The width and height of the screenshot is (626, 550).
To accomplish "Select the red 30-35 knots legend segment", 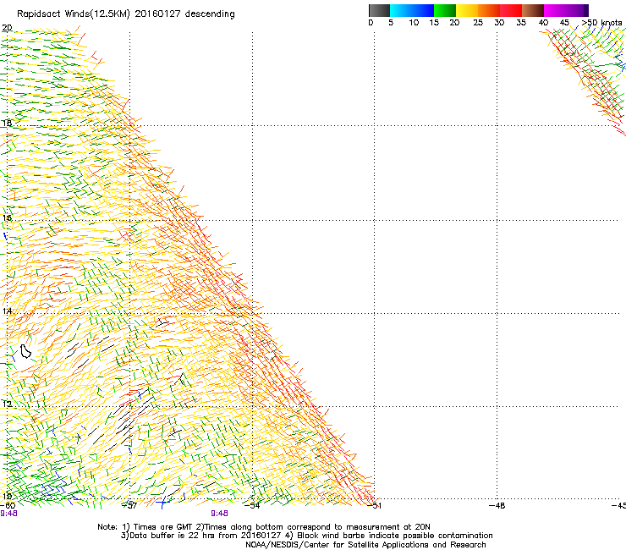I will pyautogui.click(x=511, y=10).
